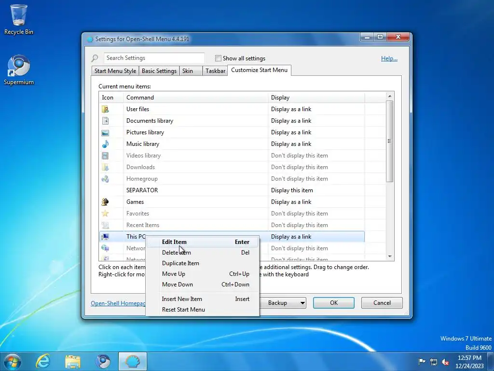Click the Icon column header
Image resolution: width=494 pixels, height=371 pixels.
pyautogui.click(x=111, y=98)
